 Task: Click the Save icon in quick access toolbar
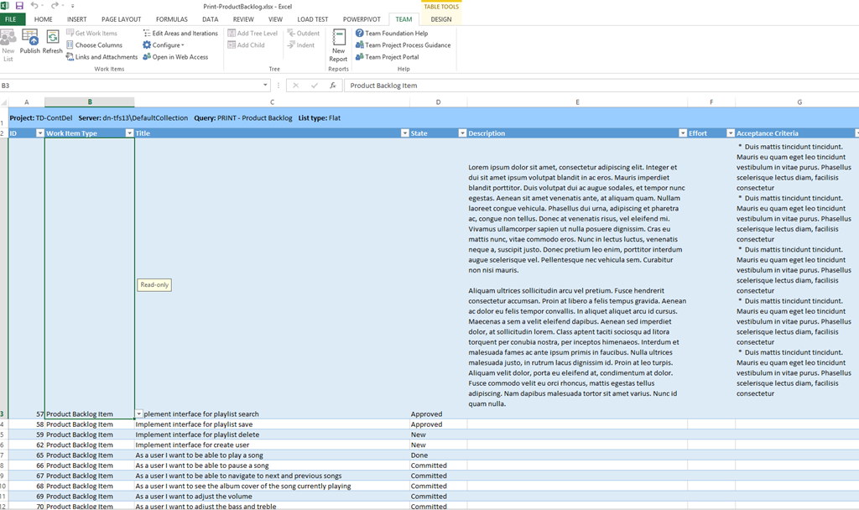[x=18, y=6]
